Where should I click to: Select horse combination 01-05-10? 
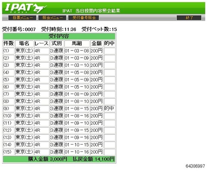77,87
